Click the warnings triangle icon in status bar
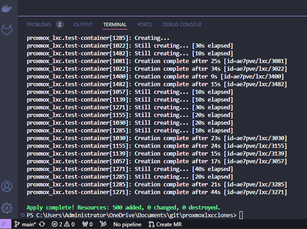Image resolution: width=307 pixels, height=229 pixels. 67,224
